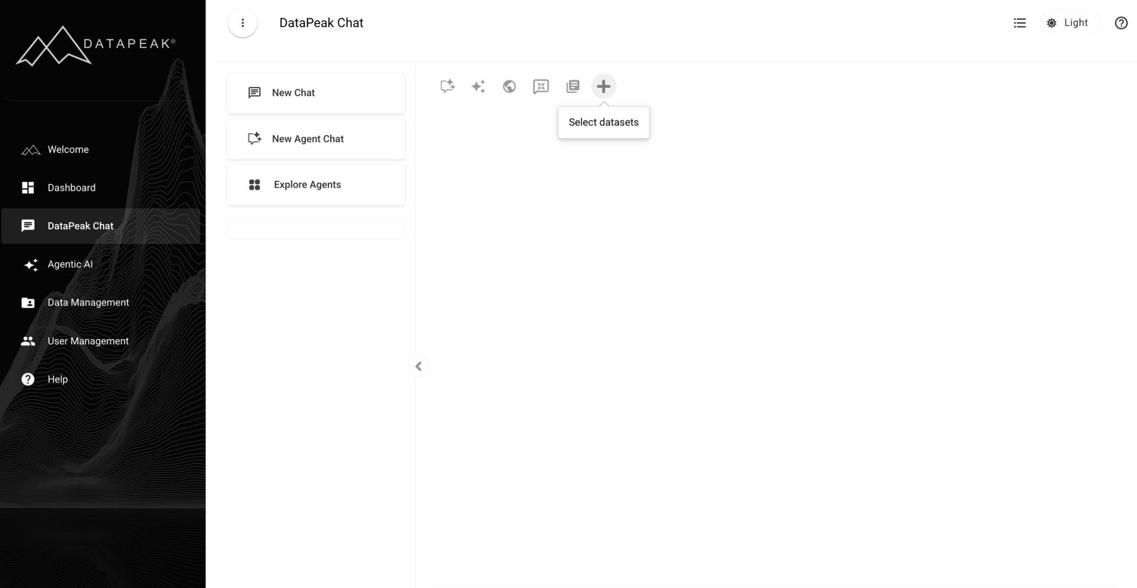Go to Welcome in the sidebar
This screenshot has width=1137, height=588.
(101, 149)
